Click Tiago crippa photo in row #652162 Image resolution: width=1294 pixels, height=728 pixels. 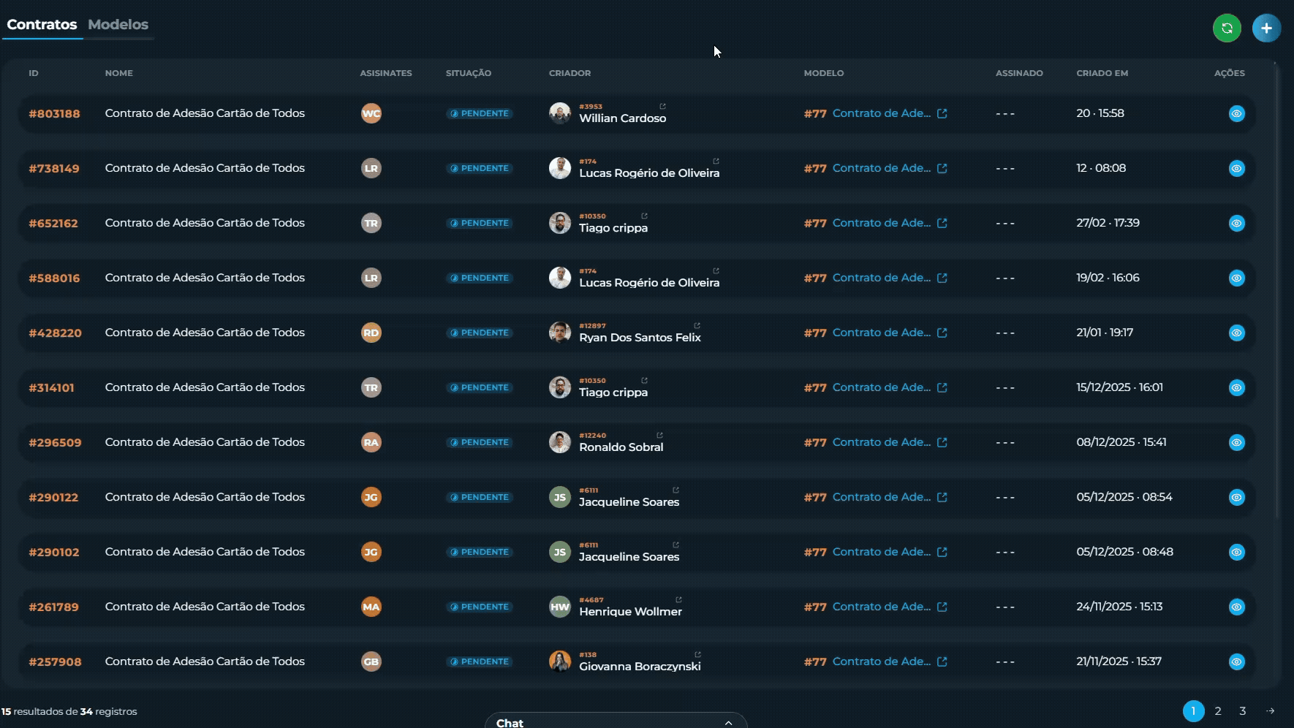560,223
